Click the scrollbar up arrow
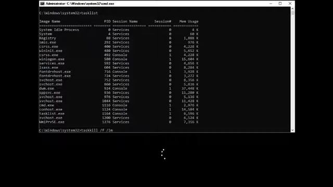 tap(292, 9)
